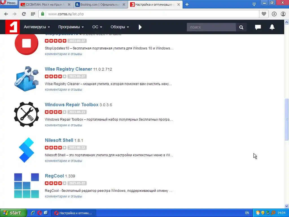
Task: Click the StopUpdates10 description text
Action: coord(109,48)
